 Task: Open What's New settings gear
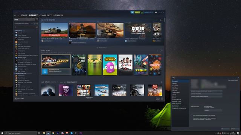click(x=54, y=20)
